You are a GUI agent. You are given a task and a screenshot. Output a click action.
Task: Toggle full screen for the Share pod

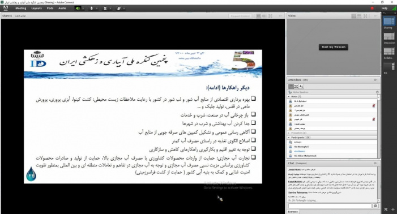click(x=270, y=16)
